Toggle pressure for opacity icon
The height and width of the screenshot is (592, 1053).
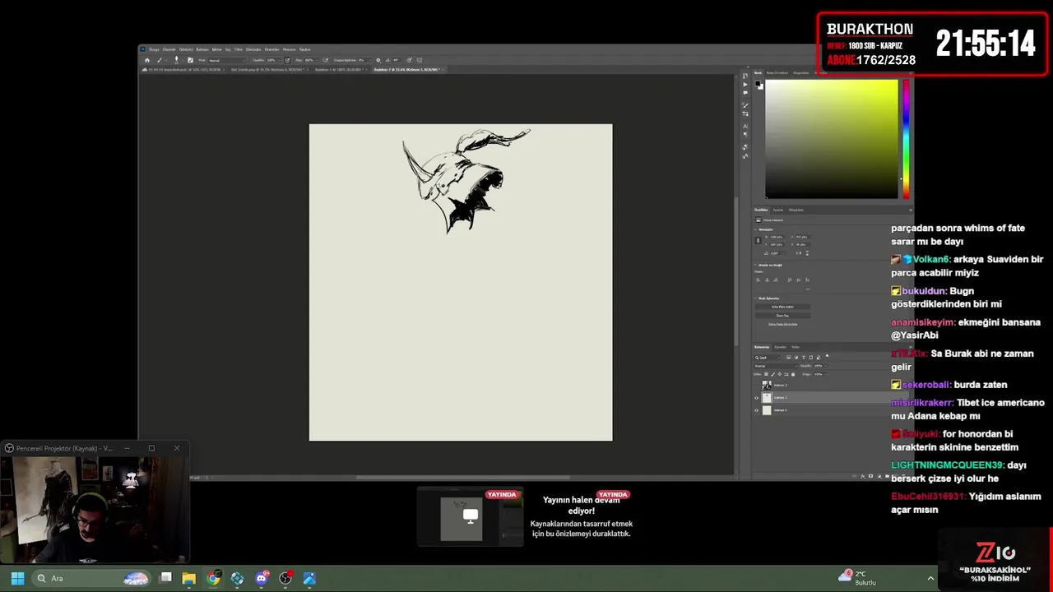(x=287, y=60)
